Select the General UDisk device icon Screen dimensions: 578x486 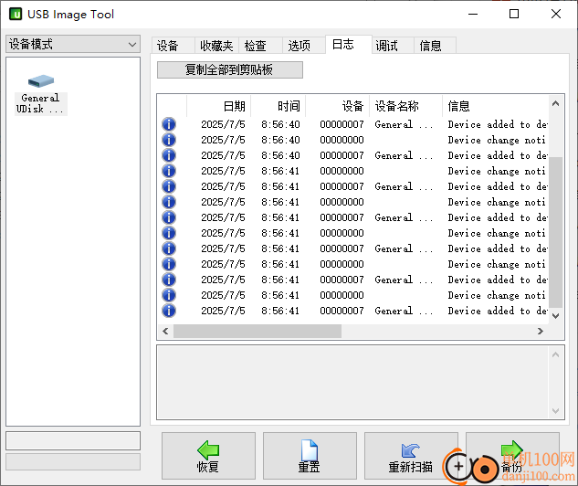click(41, 95)
